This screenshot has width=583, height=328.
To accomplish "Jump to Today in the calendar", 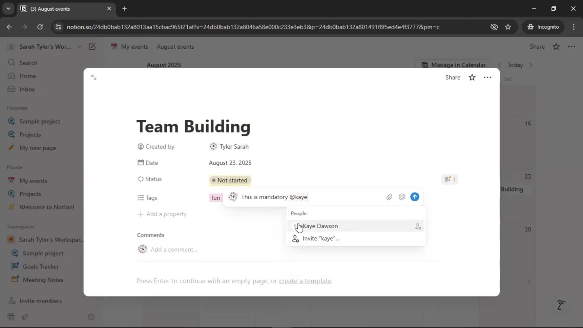I will tap(515, 65).
